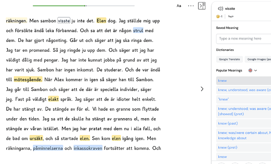Open Google Images dictionary
This screenshot has width=271, height=164.
pos(258,59)
